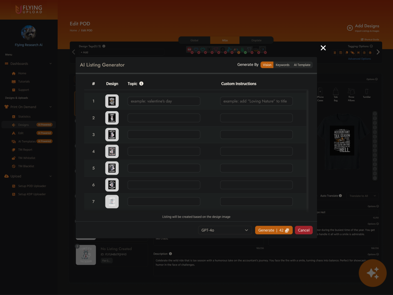Expand Options beside the Description field
The width and height of the screenshot is (393, 295).
372,254
